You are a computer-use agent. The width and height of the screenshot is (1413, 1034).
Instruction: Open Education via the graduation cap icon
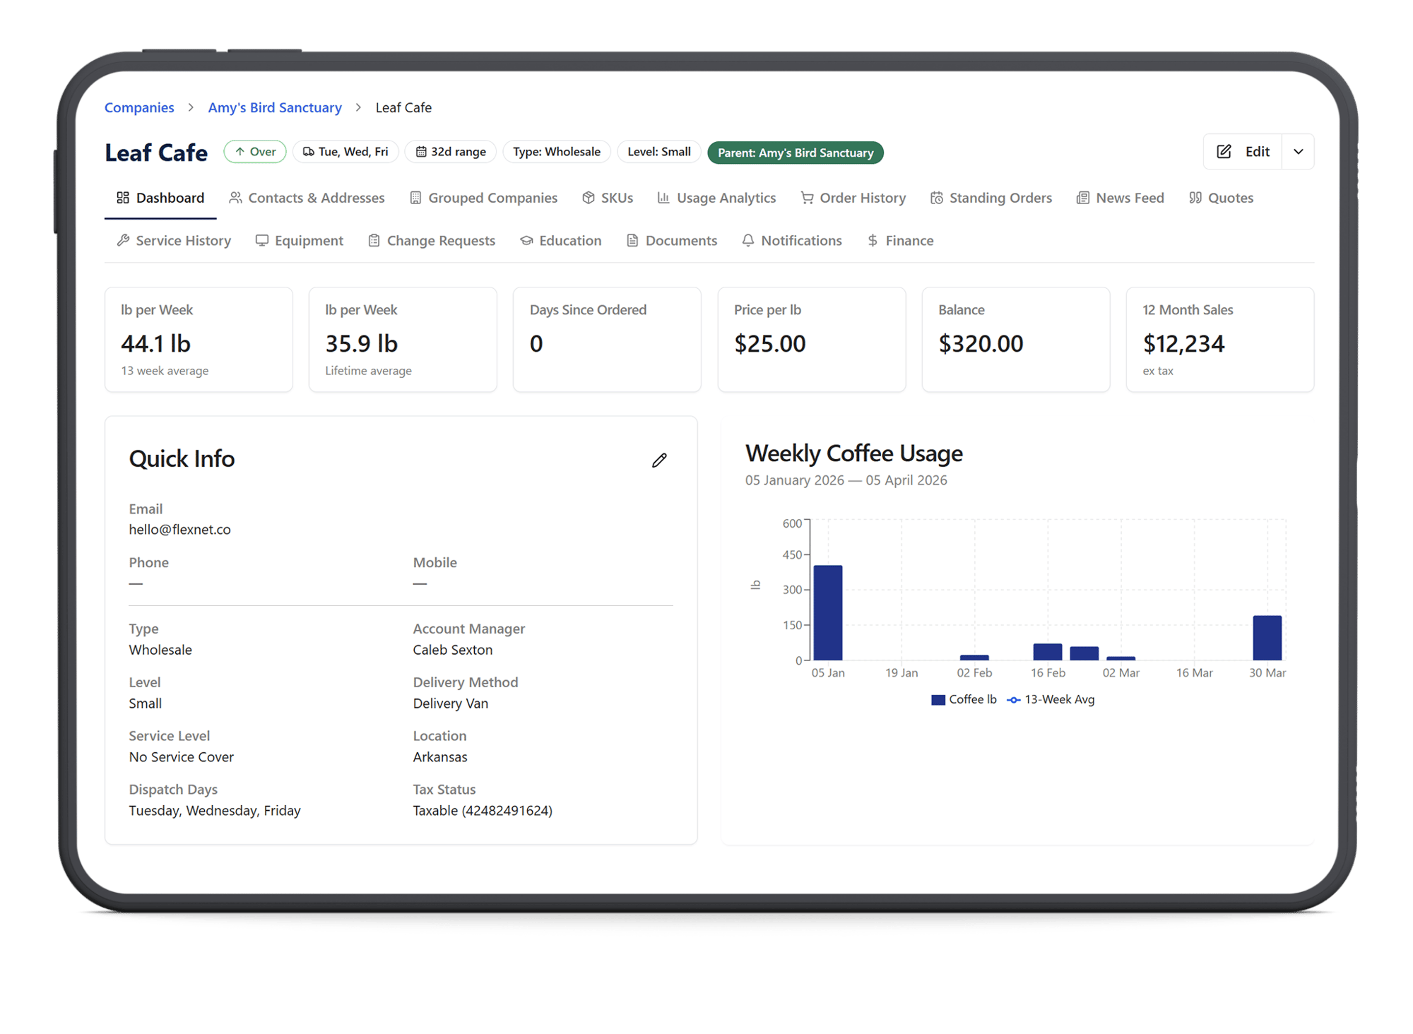point(526,240)
